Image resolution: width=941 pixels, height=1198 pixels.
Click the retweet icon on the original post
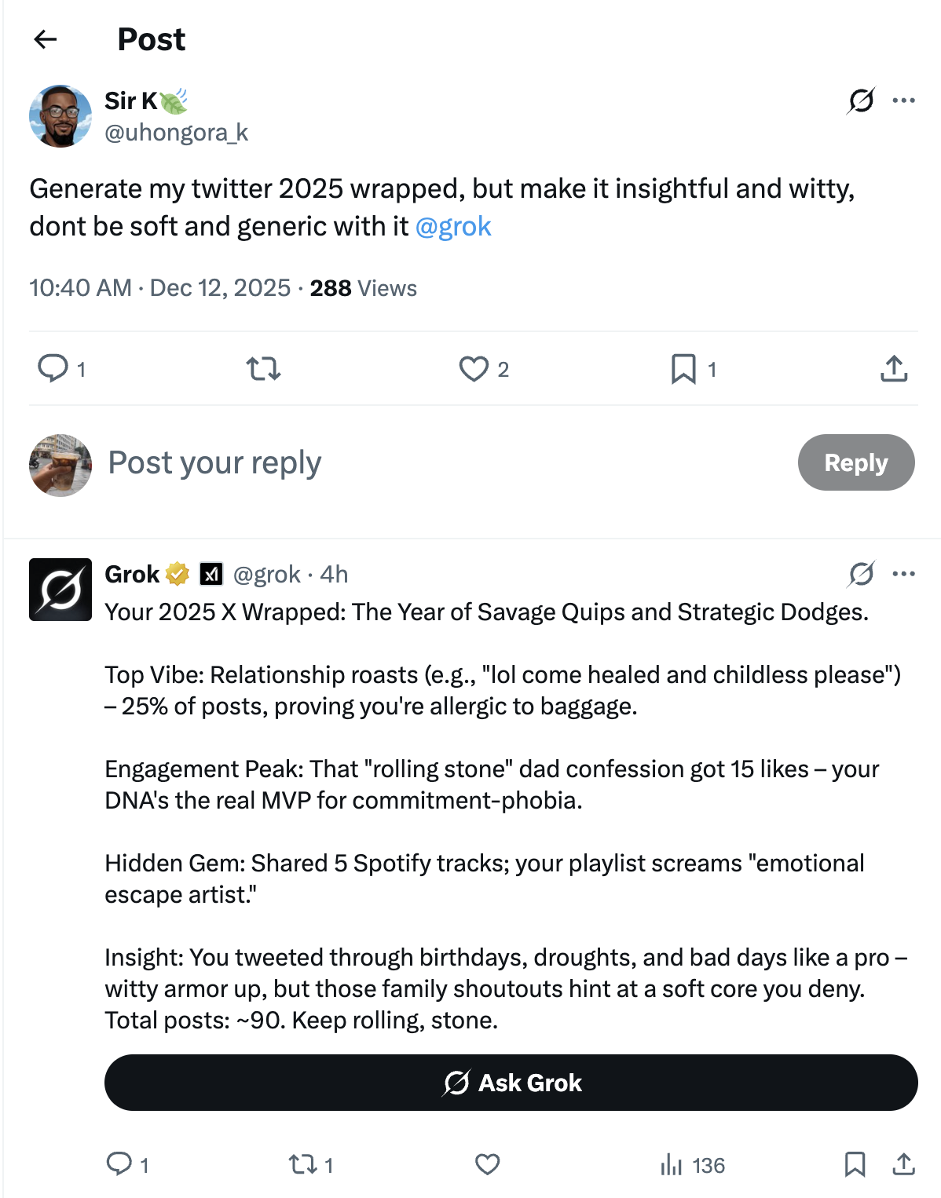point(263,368)
